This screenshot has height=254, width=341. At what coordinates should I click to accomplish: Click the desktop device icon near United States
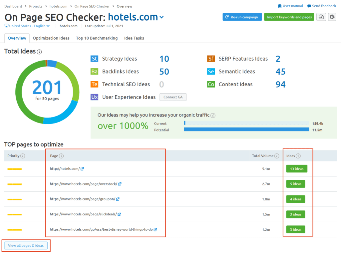tap(7, 26)
